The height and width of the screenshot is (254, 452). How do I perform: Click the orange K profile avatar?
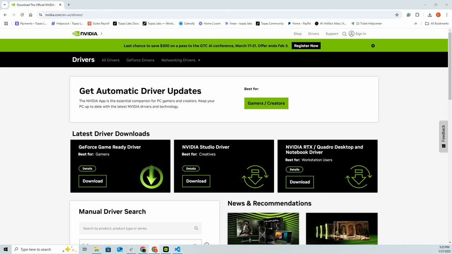tap(438, 15)
